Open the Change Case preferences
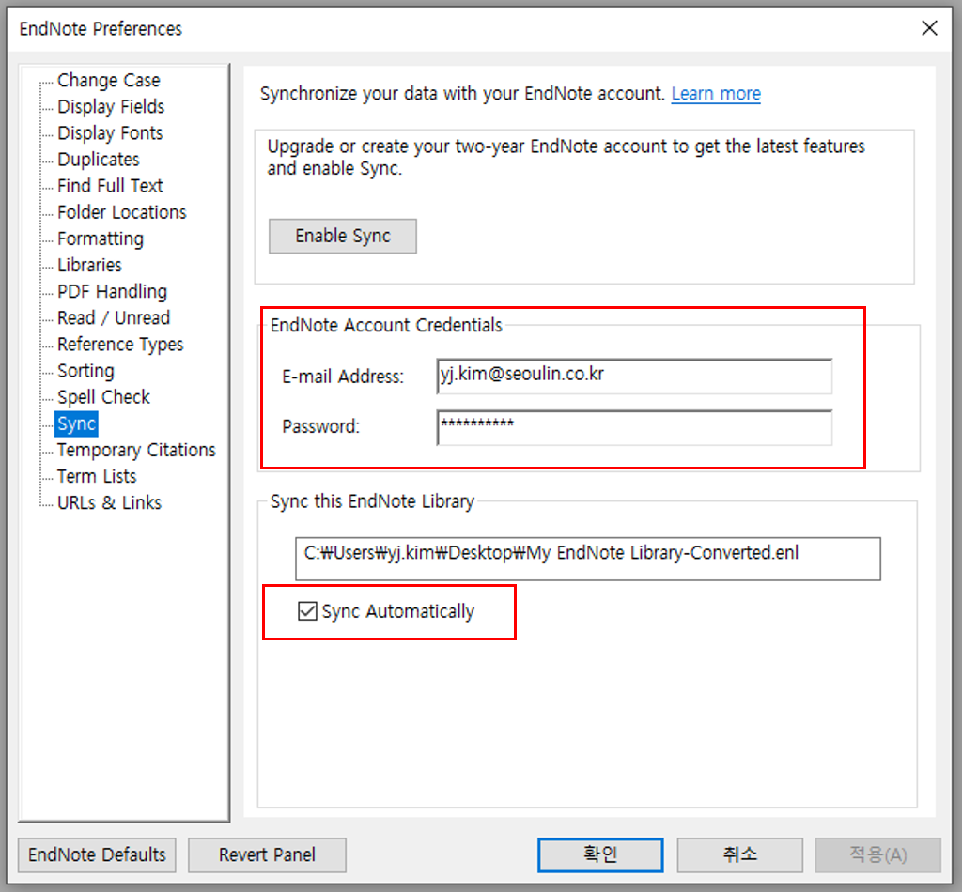Image resolution: width=962 pixels, height=892 pixels. pos(109,81)
